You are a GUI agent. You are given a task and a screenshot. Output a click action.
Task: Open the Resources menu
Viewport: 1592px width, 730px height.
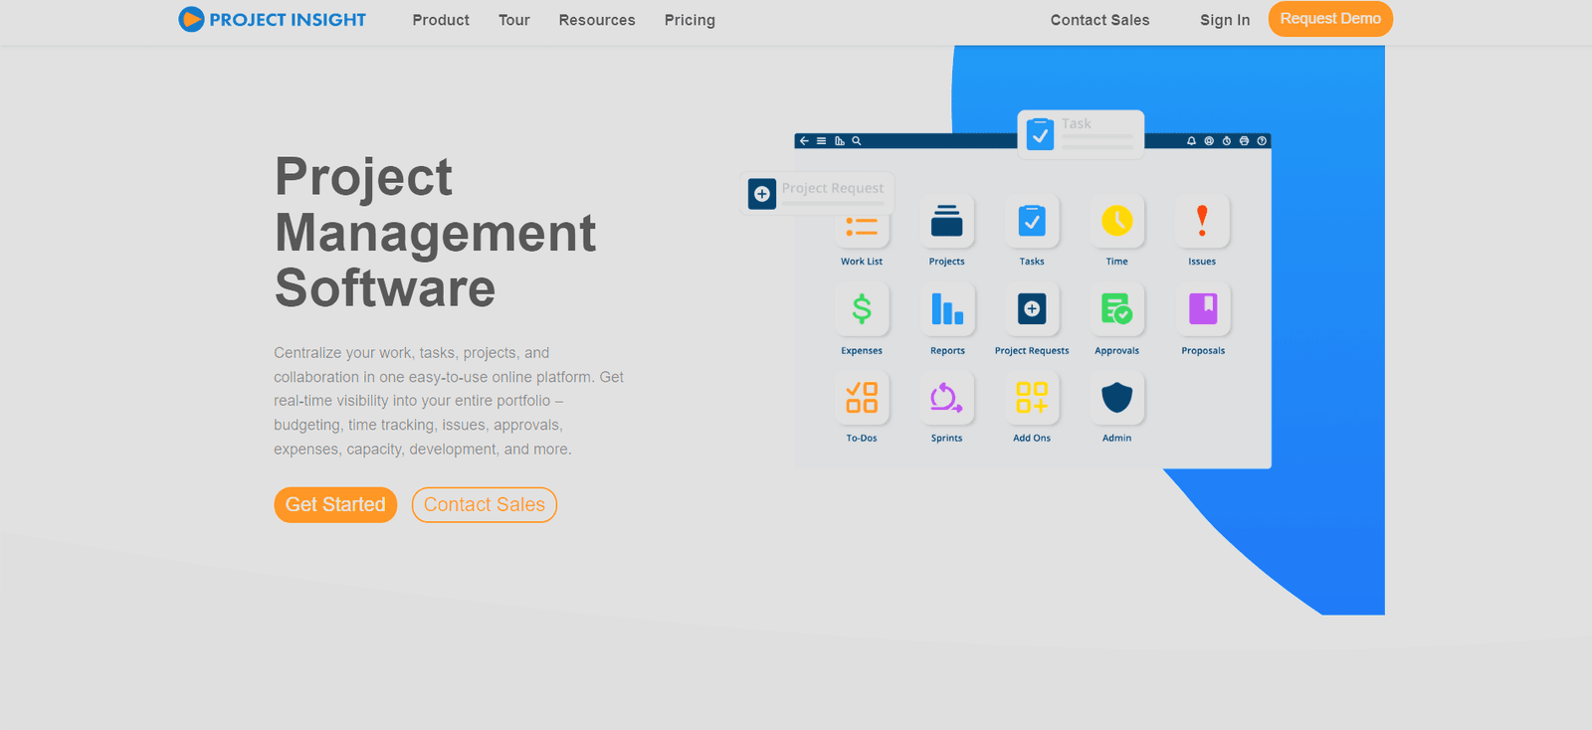(x=597, y=20)
